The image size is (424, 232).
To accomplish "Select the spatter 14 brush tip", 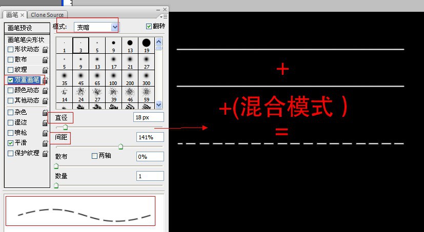I will (x=65, y=95).
